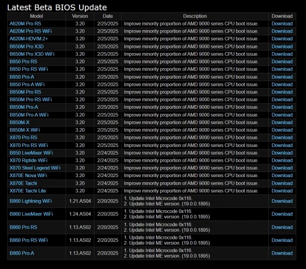Open the B860 Lightning WiFi model link

[31, 201]
